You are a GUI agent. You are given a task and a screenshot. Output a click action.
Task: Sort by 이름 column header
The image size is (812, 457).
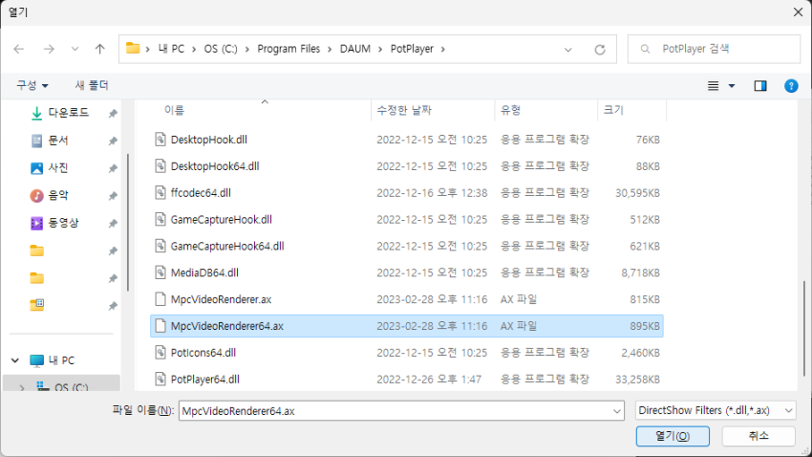[174, 110]
